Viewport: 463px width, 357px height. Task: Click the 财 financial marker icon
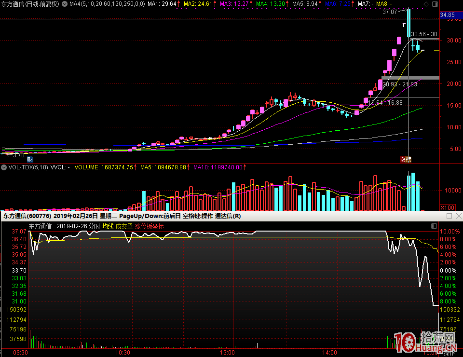tap(30, 159)
